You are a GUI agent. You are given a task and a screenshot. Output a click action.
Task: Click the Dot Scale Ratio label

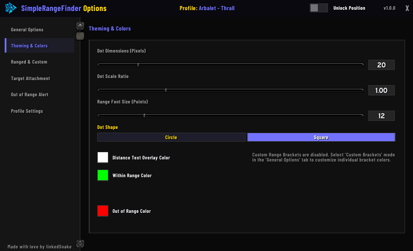pyautogui.click(x=113, y=76)
